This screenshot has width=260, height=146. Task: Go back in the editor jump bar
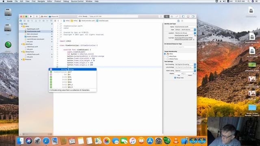click(x=58, y=21)
